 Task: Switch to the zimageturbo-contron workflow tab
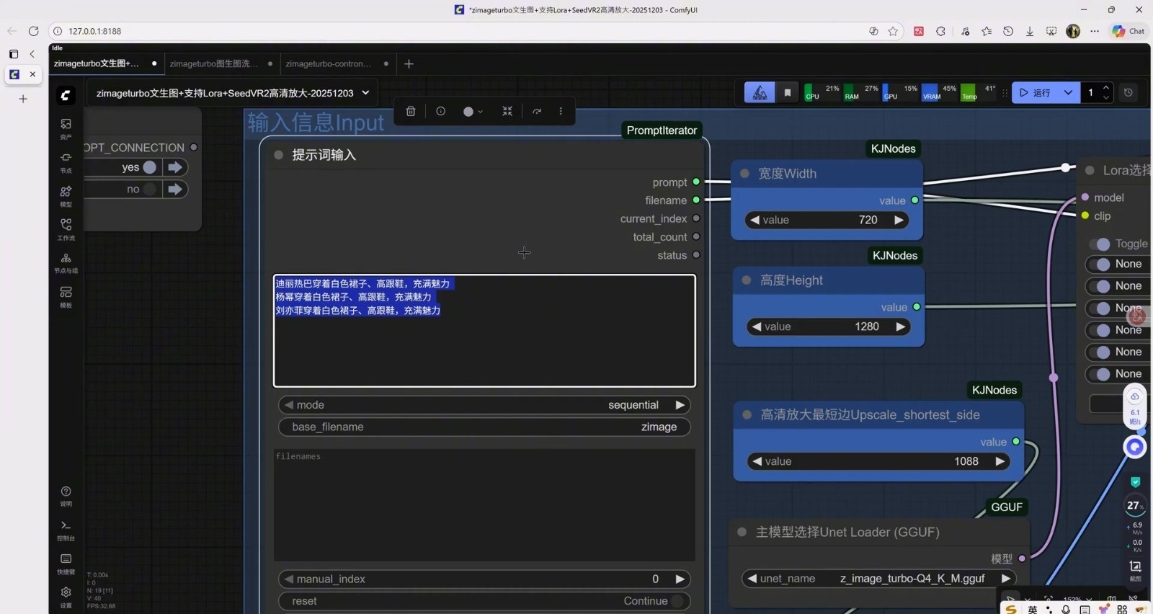(329, 63)
